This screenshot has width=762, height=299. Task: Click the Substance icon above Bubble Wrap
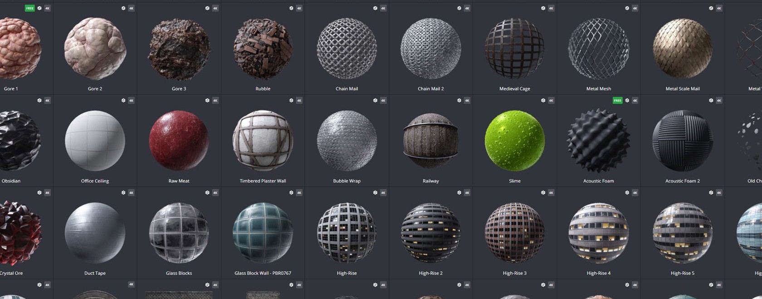(x=375, y=100)
